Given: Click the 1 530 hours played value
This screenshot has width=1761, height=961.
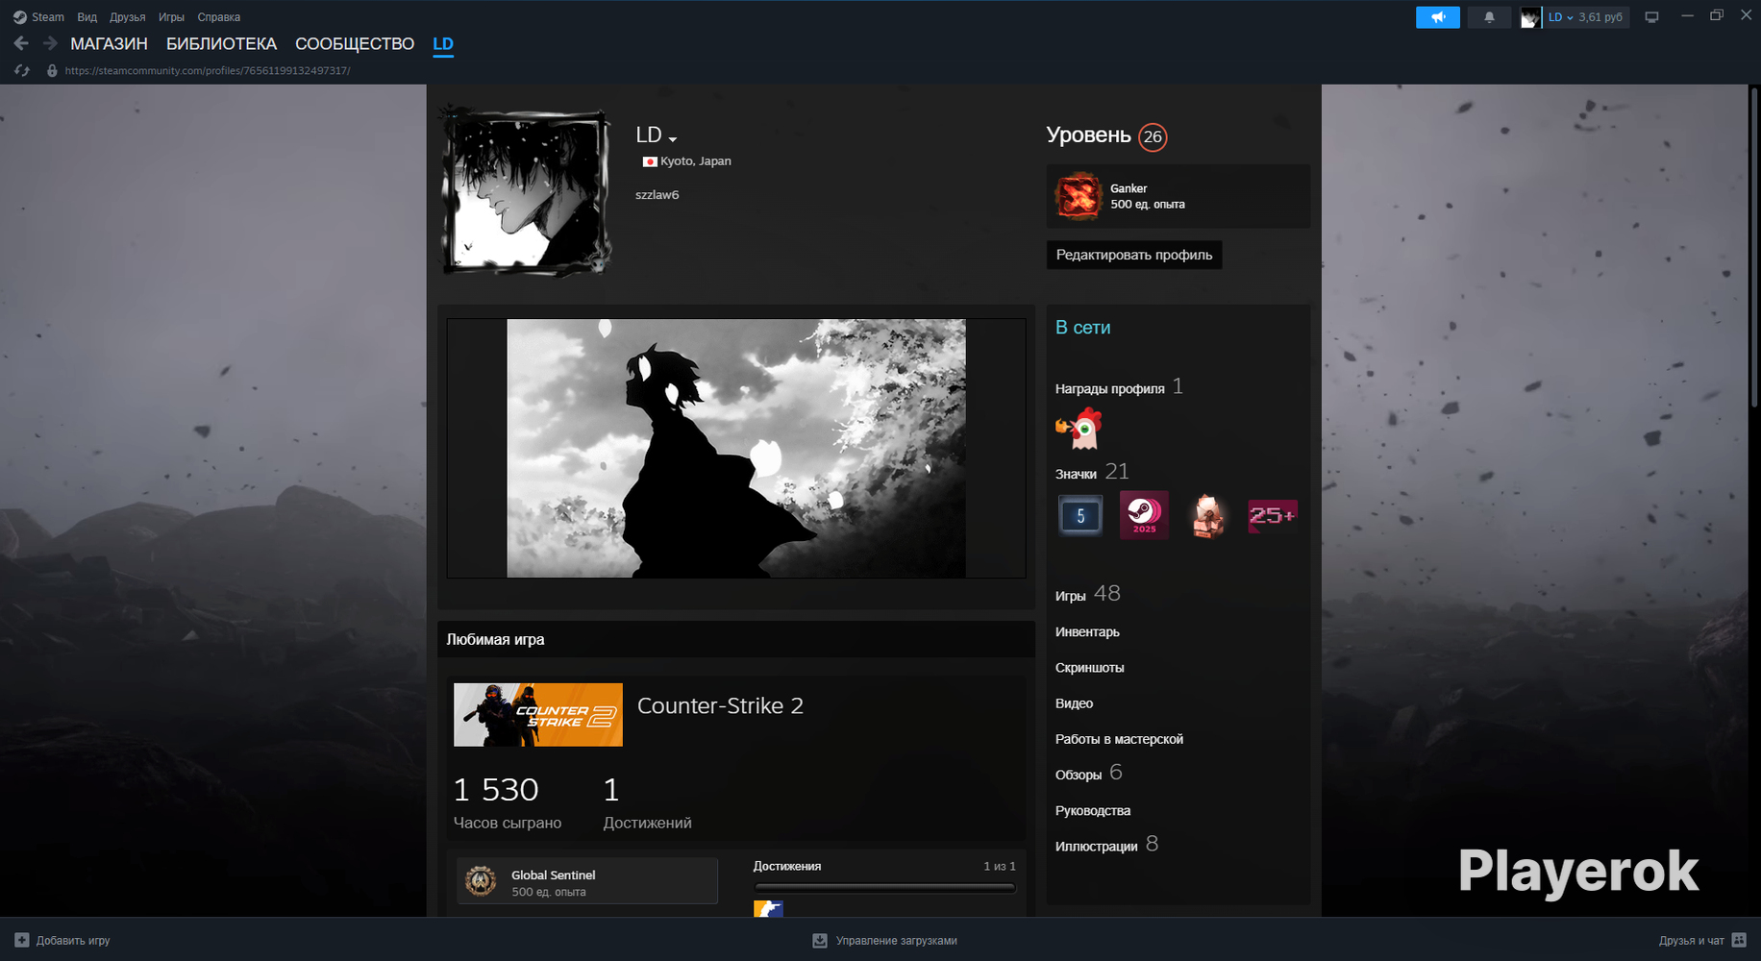Looking at the screenshot, I should 496,790.
